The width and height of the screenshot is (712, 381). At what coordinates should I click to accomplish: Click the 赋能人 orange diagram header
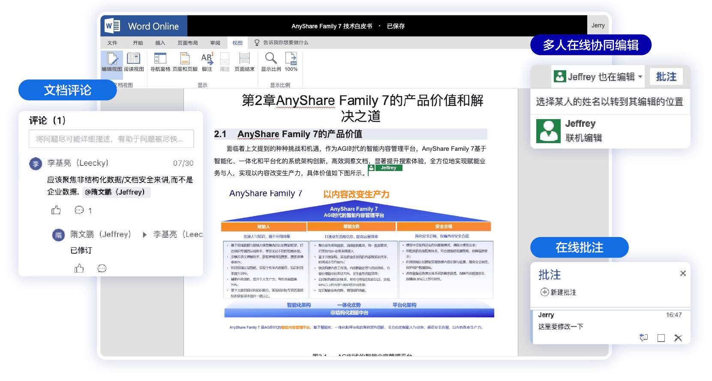tap(264, 227)
